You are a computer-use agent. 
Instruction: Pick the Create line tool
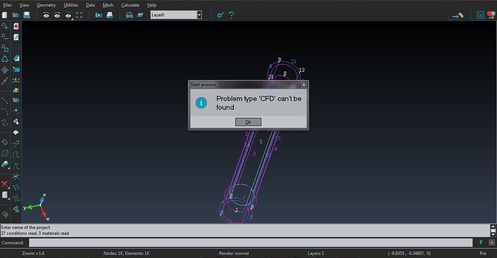coord(5,101)
